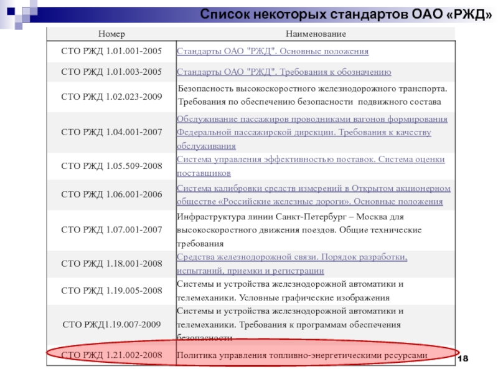Screen dimensions: 498x374
Task: Select cell "СТО РЖД 1.21.002-2008"
Action: pos(111,355)
